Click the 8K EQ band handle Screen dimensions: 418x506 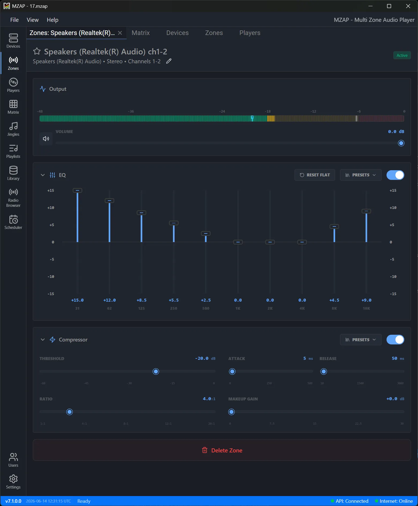(x=334, y=226)
